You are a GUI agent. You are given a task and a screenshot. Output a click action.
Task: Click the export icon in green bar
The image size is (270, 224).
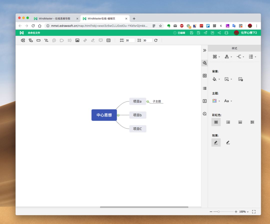coord(212,33)
